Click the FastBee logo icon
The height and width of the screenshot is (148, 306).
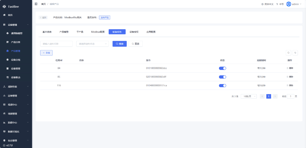coord(4,7)
